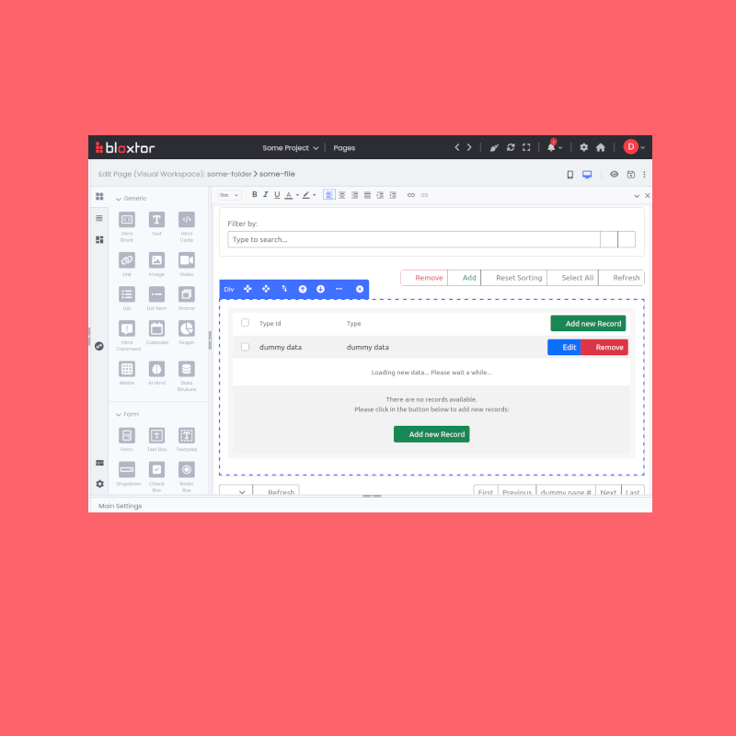Pick the Text widget in Generic
Viewport: 736px width, 736px height.
click(156, 224)
